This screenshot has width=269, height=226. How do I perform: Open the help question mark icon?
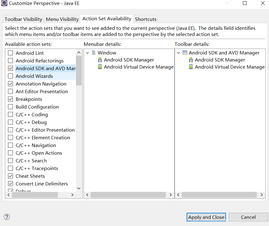(7, 217)
